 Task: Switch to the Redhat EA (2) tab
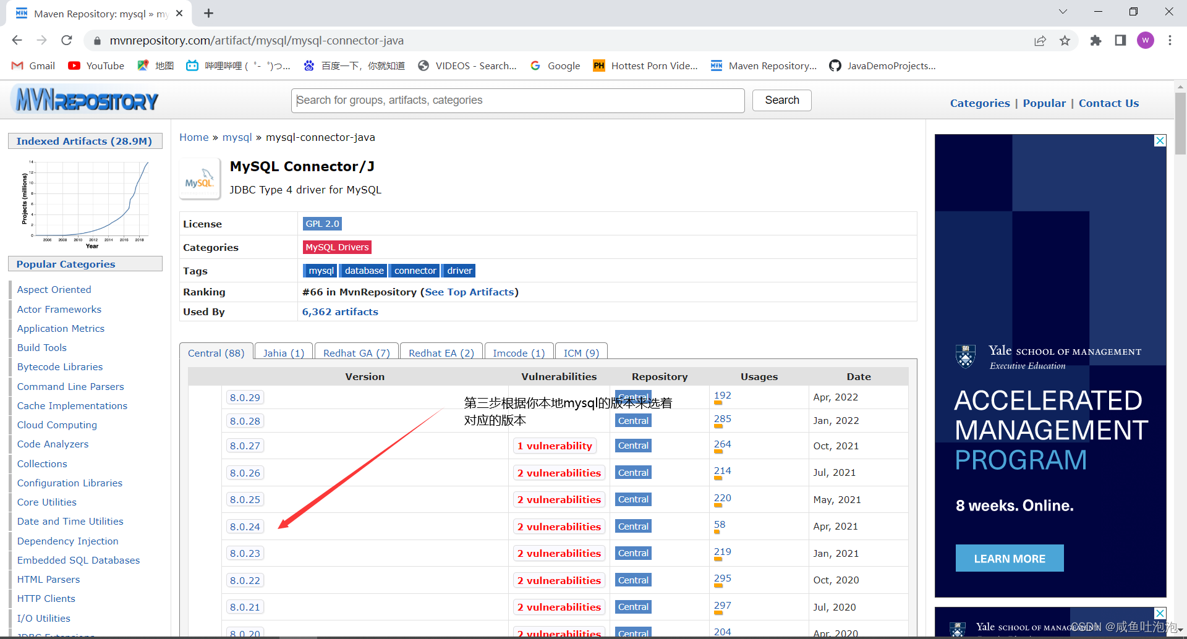pos(441,352)
